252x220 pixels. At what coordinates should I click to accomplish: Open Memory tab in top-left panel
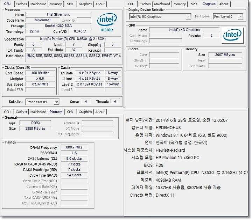(56, 4)
